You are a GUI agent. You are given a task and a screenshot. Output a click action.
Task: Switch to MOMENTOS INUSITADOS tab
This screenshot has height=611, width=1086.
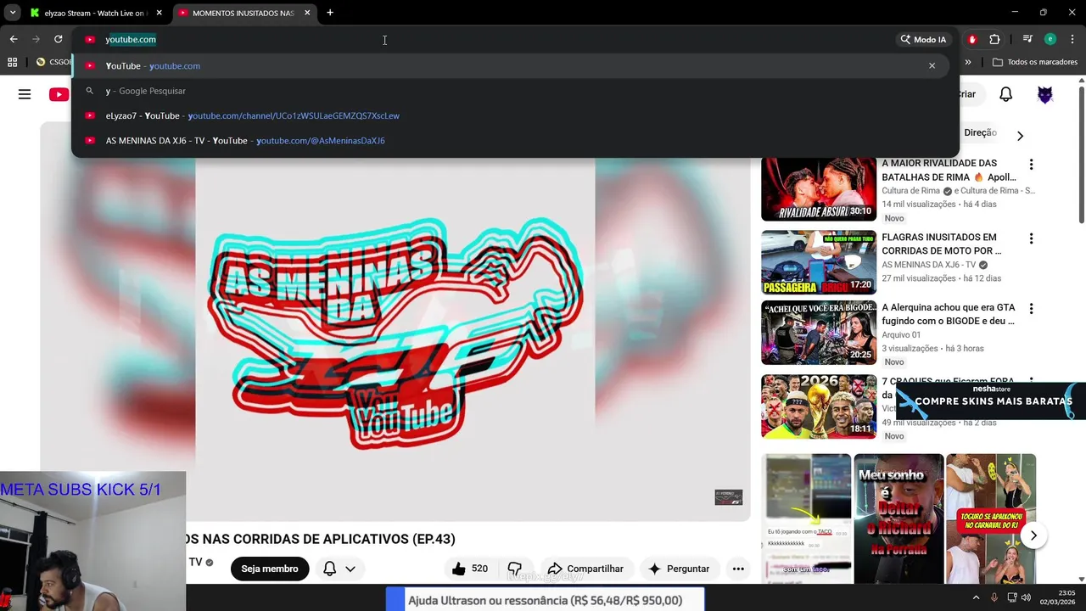pos(244,13)
